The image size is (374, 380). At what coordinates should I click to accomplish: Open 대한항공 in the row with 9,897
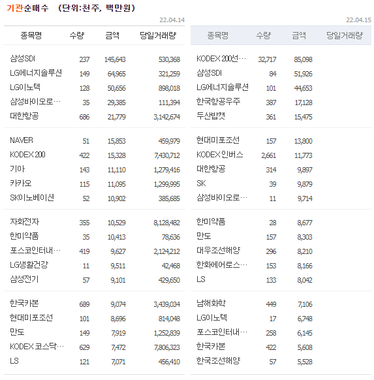pos(211,169)
